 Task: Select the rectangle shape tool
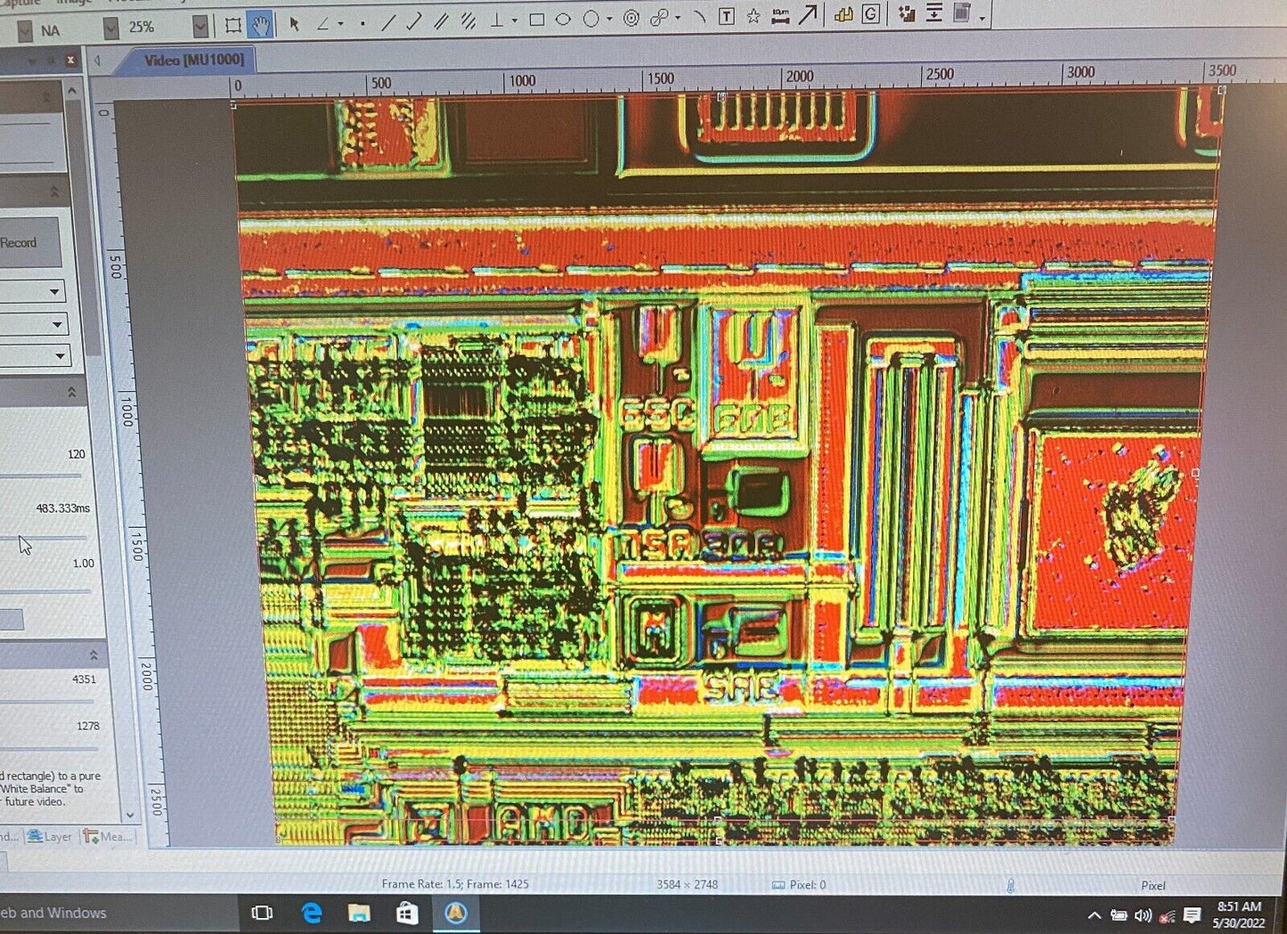click(x=536, y=19)
